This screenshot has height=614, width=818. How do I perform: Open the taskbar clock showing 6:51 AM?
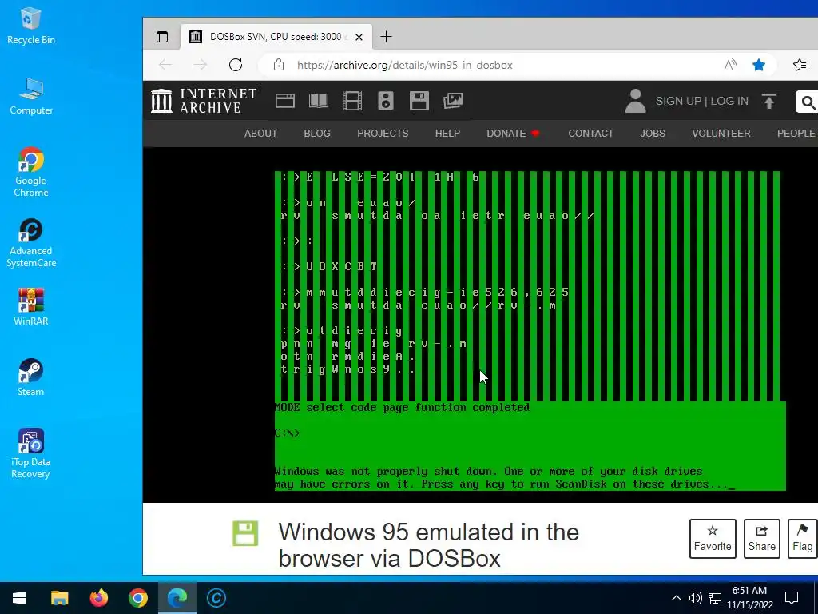749,598
